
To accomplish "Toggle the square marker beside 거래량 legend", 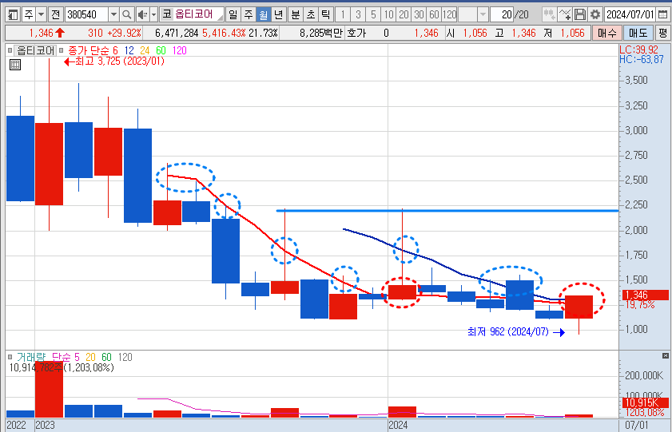I will (10, 357).
